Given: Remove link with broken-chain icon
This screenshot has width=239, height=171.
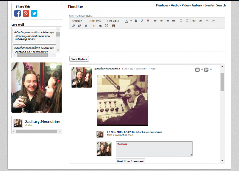Looking at the screenshot, I should click(79, 26).
